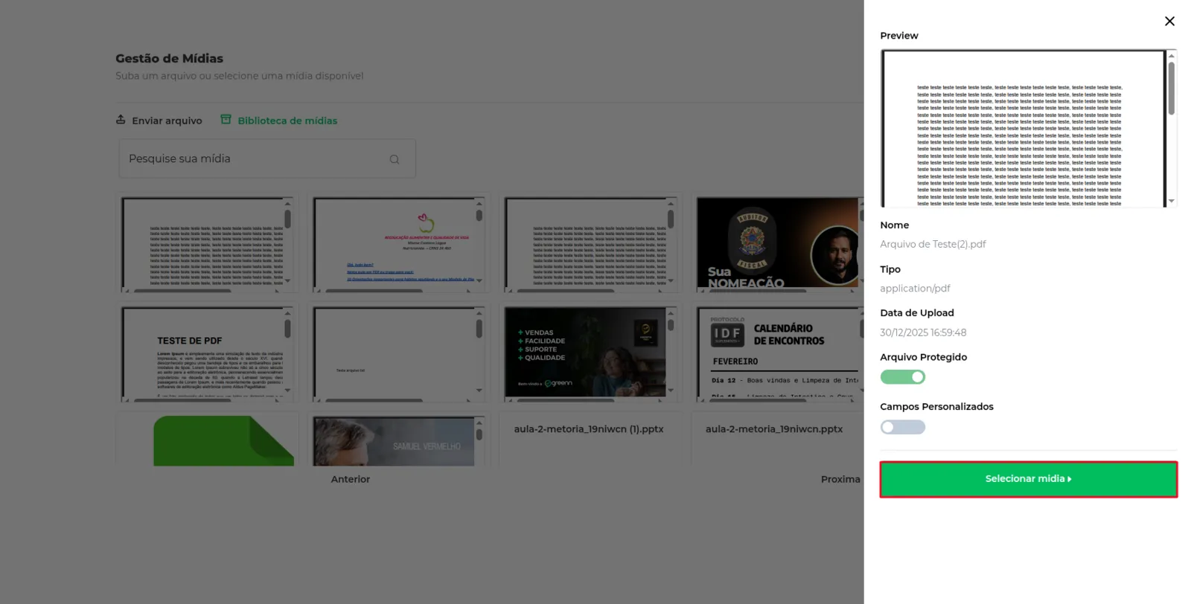Go to the Anterior page
1191x604 pixels.
coord(351,480)
